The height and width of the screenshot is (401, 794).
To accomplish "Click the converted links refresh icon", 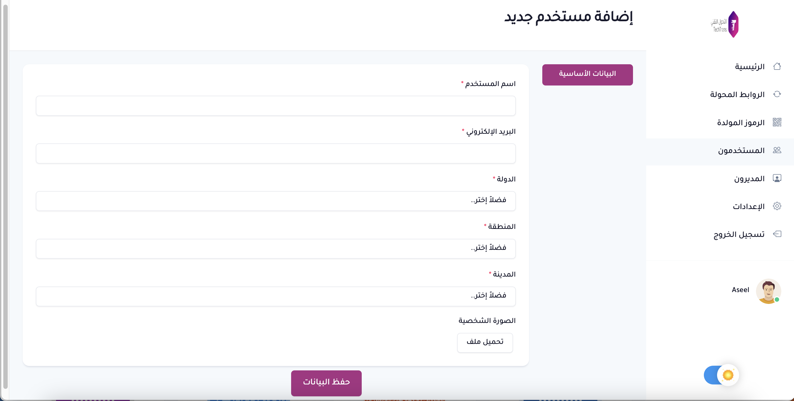I will (777, 94).
